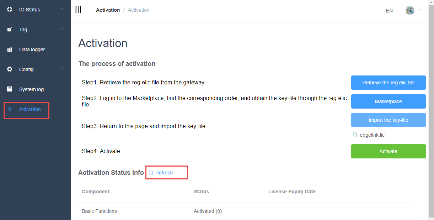
Task: Click the IO Status sidebar icon
Action: (x=10, y=10)
